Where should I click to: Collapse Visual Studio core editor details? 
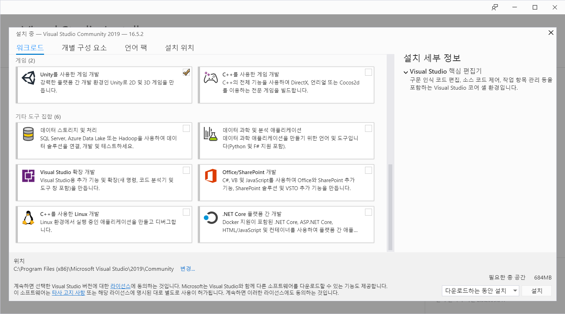[406, 72]
